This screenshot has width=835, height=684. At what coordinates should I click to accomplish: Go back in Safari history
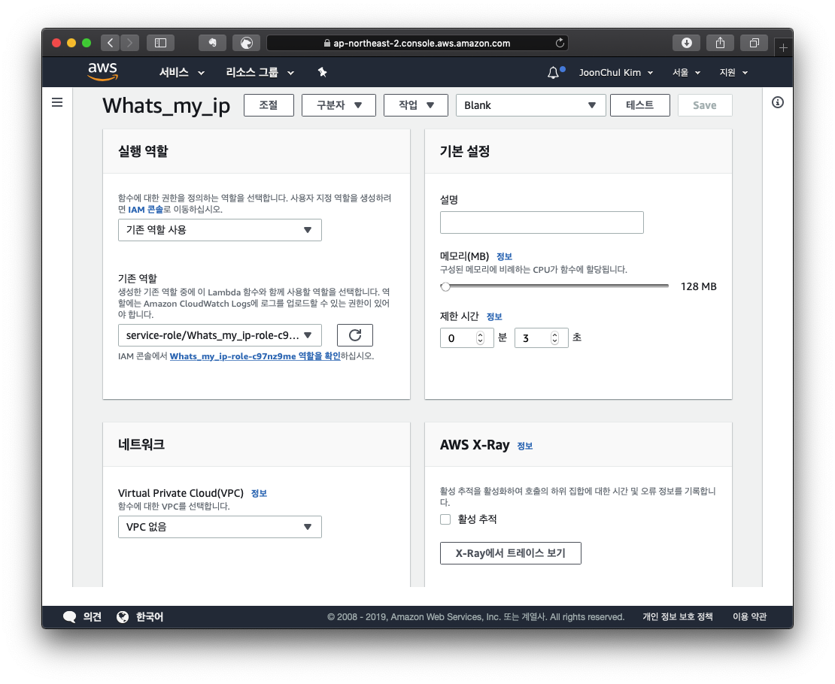pyautogui.click(x=110, y=43)
